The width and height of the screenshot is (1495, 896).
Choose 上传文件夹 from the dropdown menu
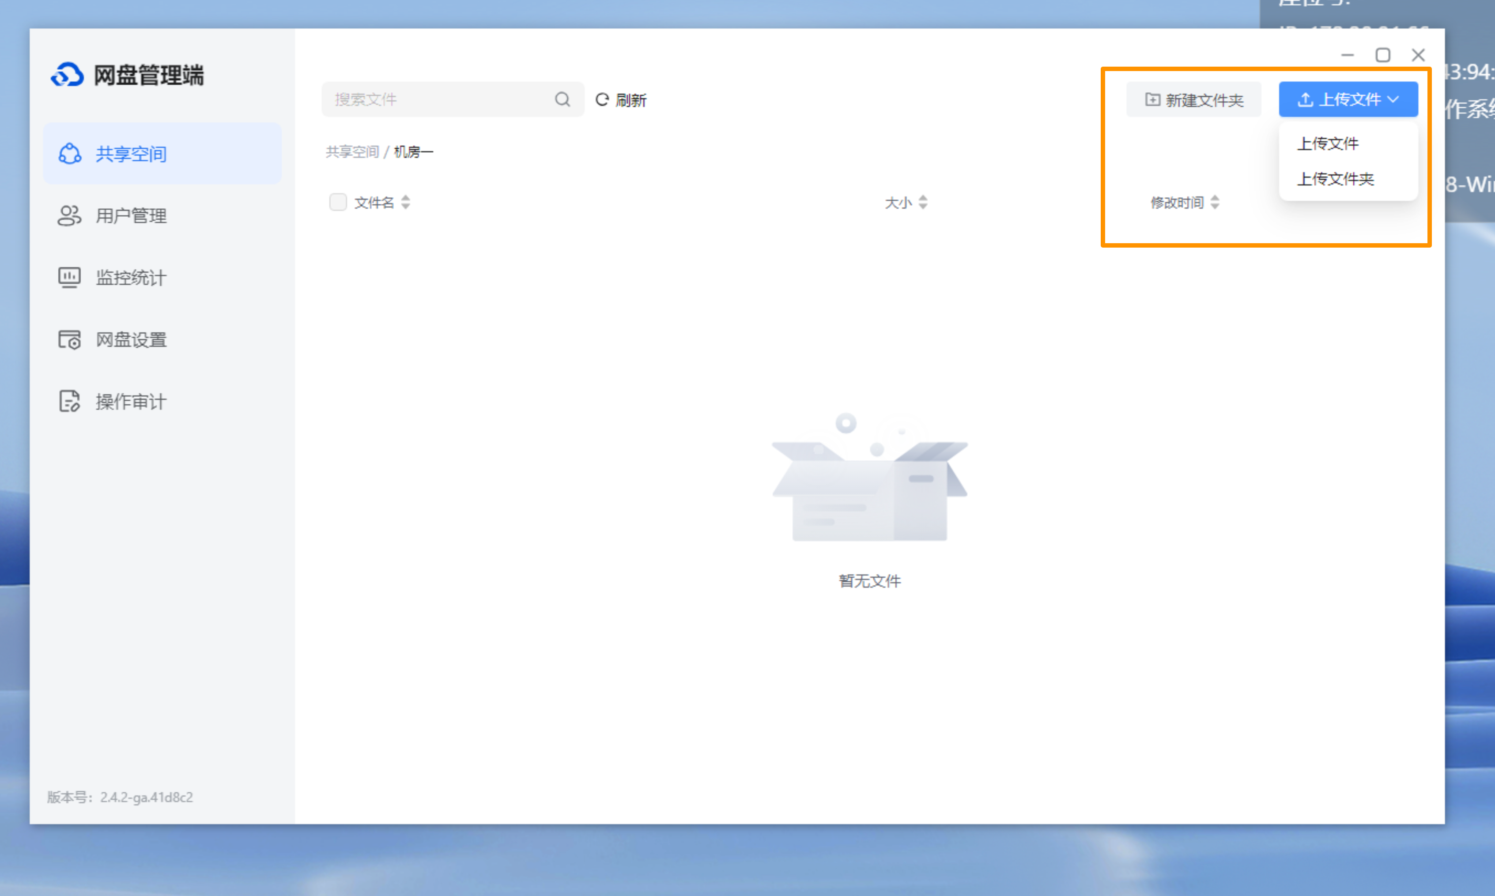[1336, 179]
